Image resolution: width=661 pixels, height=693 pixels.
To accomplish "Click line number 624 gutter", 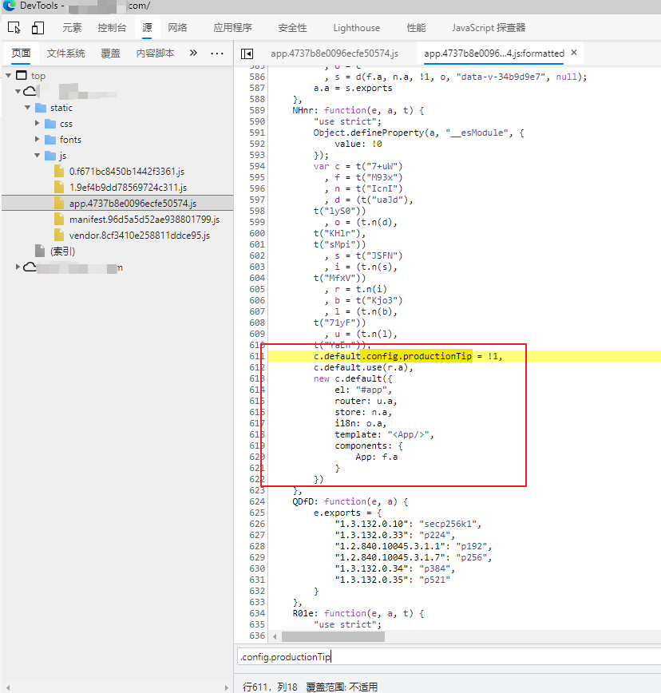I will click(257, 501).
